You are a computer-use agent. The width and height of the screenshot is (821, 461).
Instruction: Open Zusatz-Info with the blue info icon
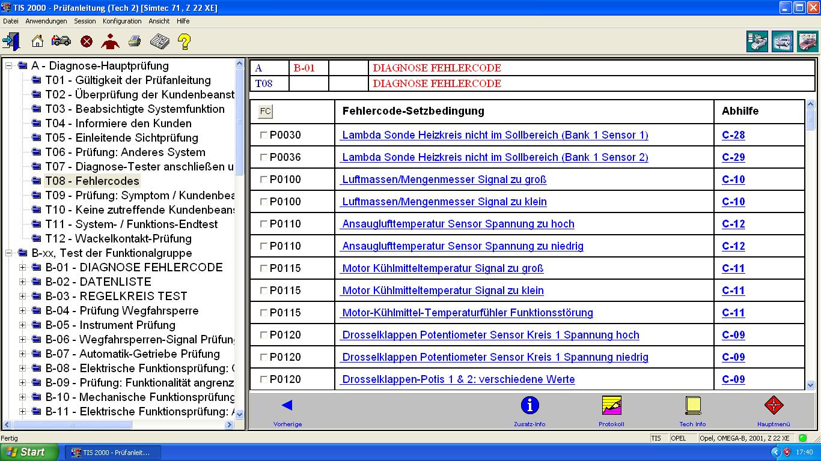coord(530,406)
